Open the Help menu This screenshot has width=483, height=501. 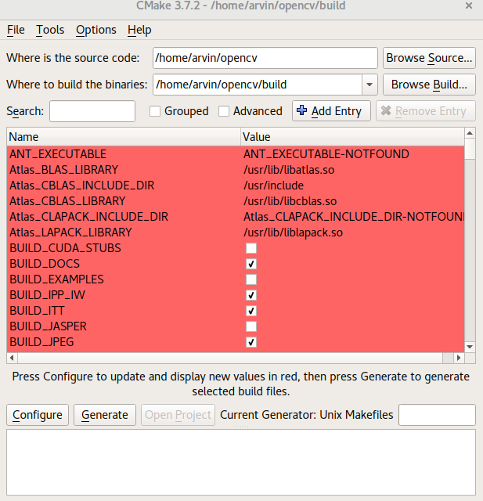point(139,30)
